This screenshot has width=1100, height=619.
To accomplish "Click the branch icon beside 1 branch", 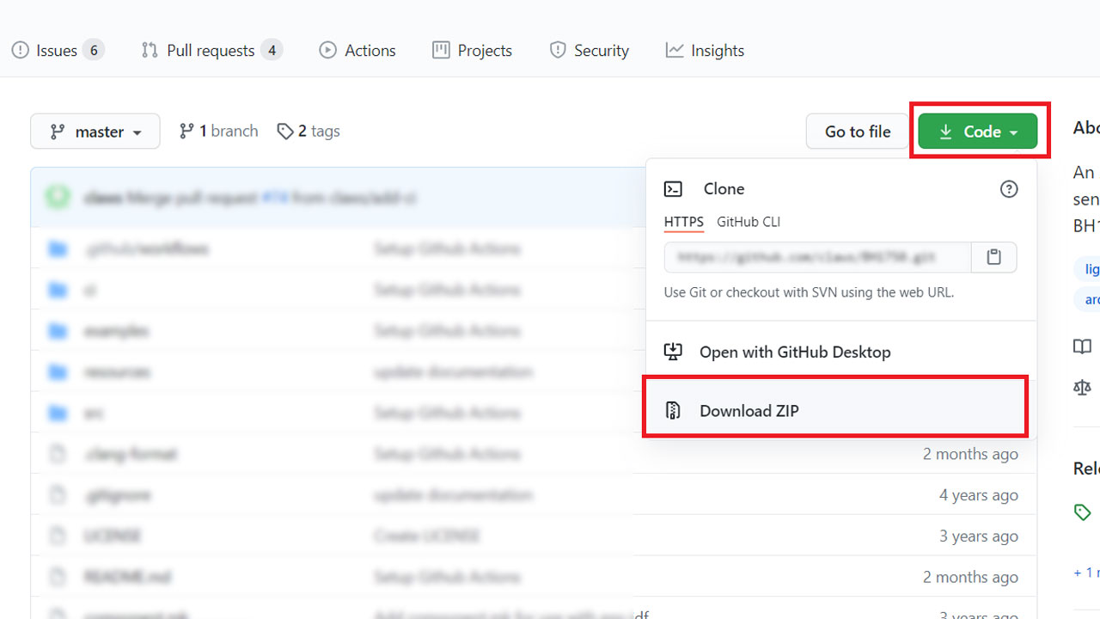I will coord(186,131).
